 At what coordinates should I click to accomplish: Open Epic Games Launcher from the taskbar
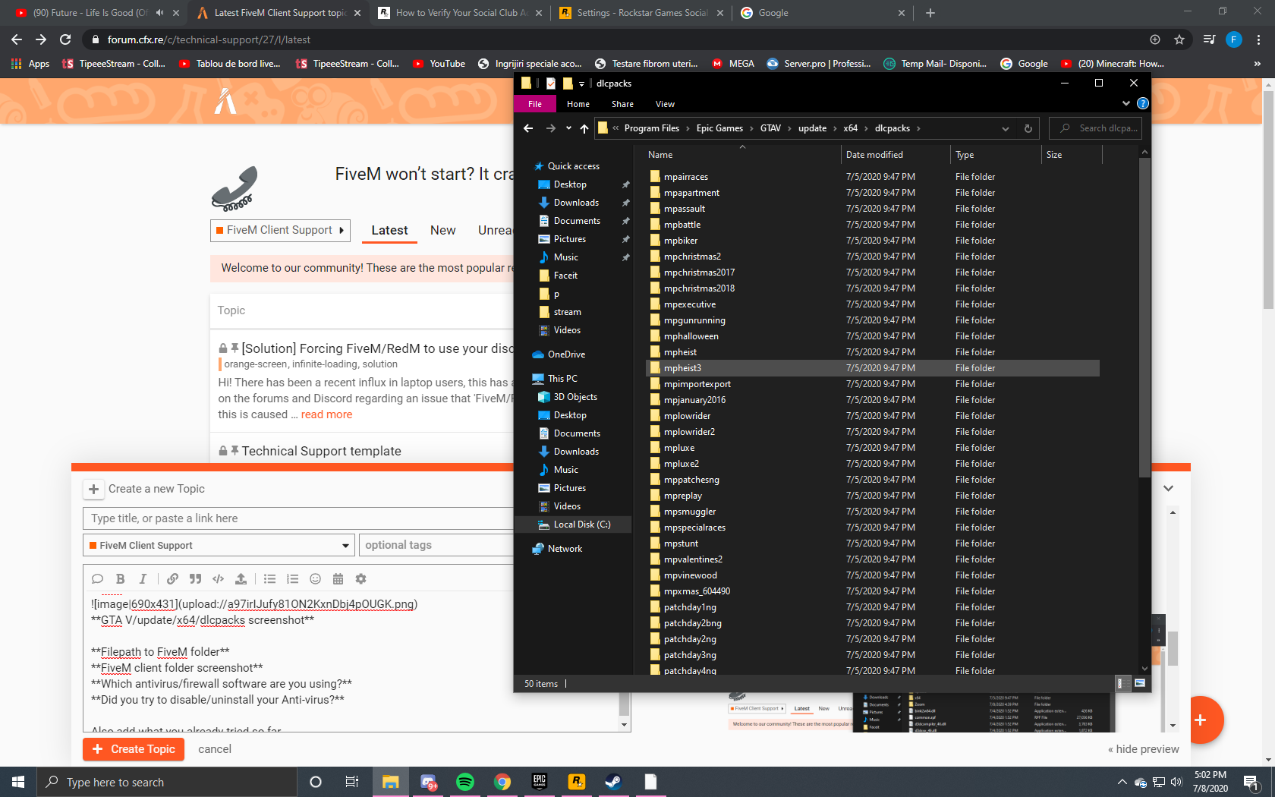(x=540, y=782)
